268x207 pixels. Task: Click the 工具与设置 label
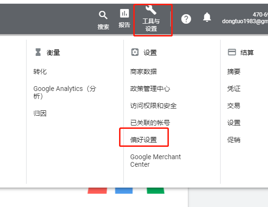tap(151, 25)
